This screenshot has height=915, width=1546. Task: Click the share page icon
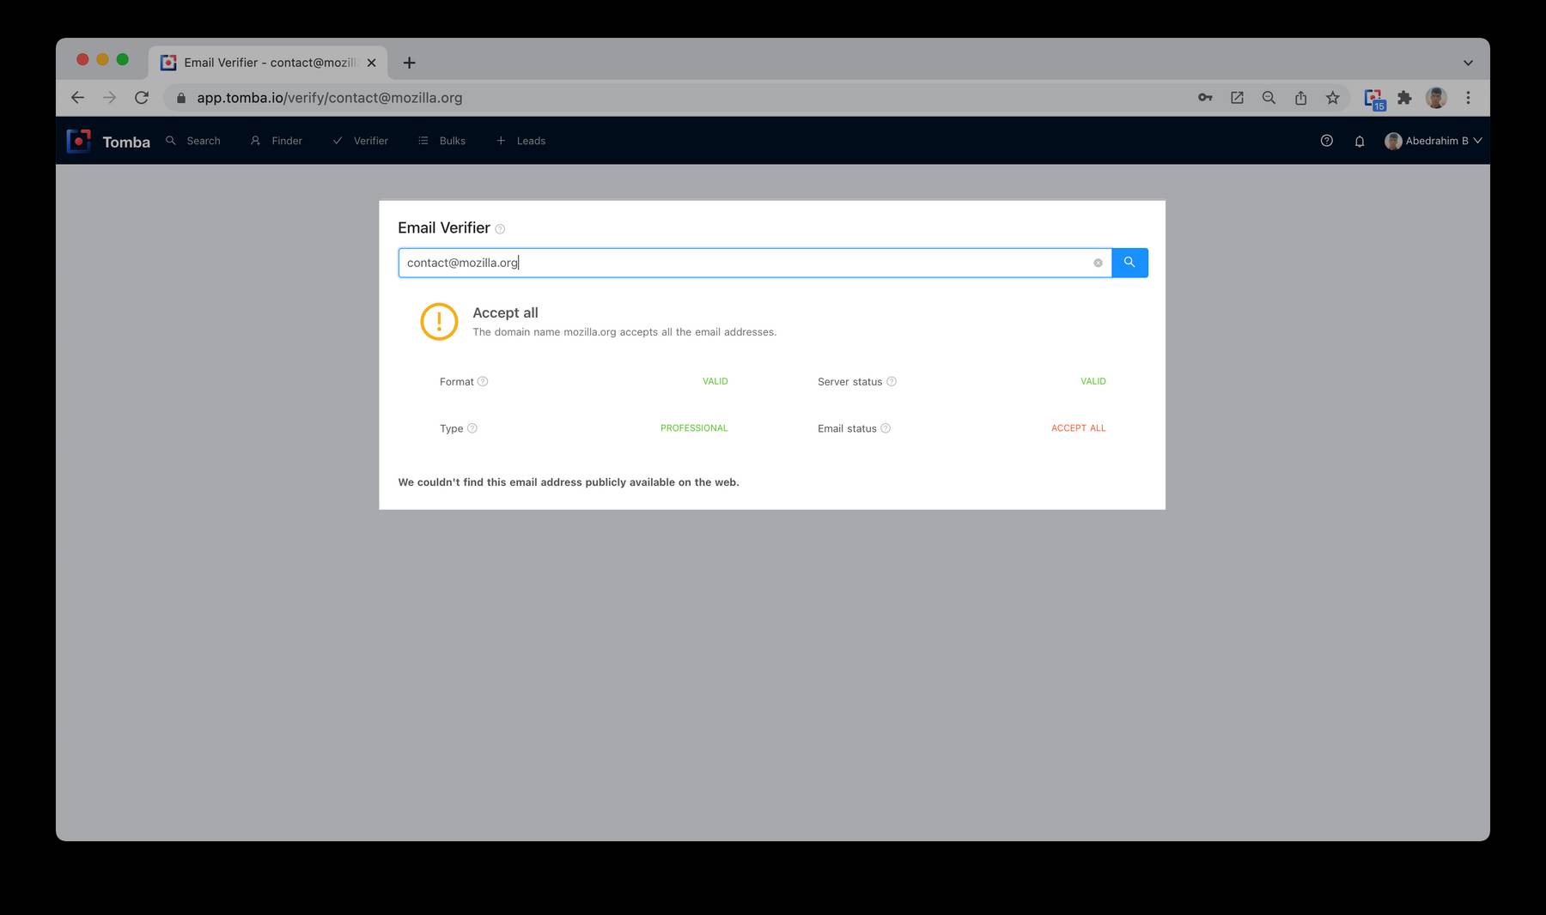(x=1300, y=98)
